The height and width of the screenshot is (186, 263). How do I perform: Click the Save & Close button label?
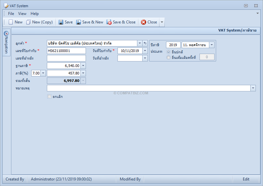point(124,22)
